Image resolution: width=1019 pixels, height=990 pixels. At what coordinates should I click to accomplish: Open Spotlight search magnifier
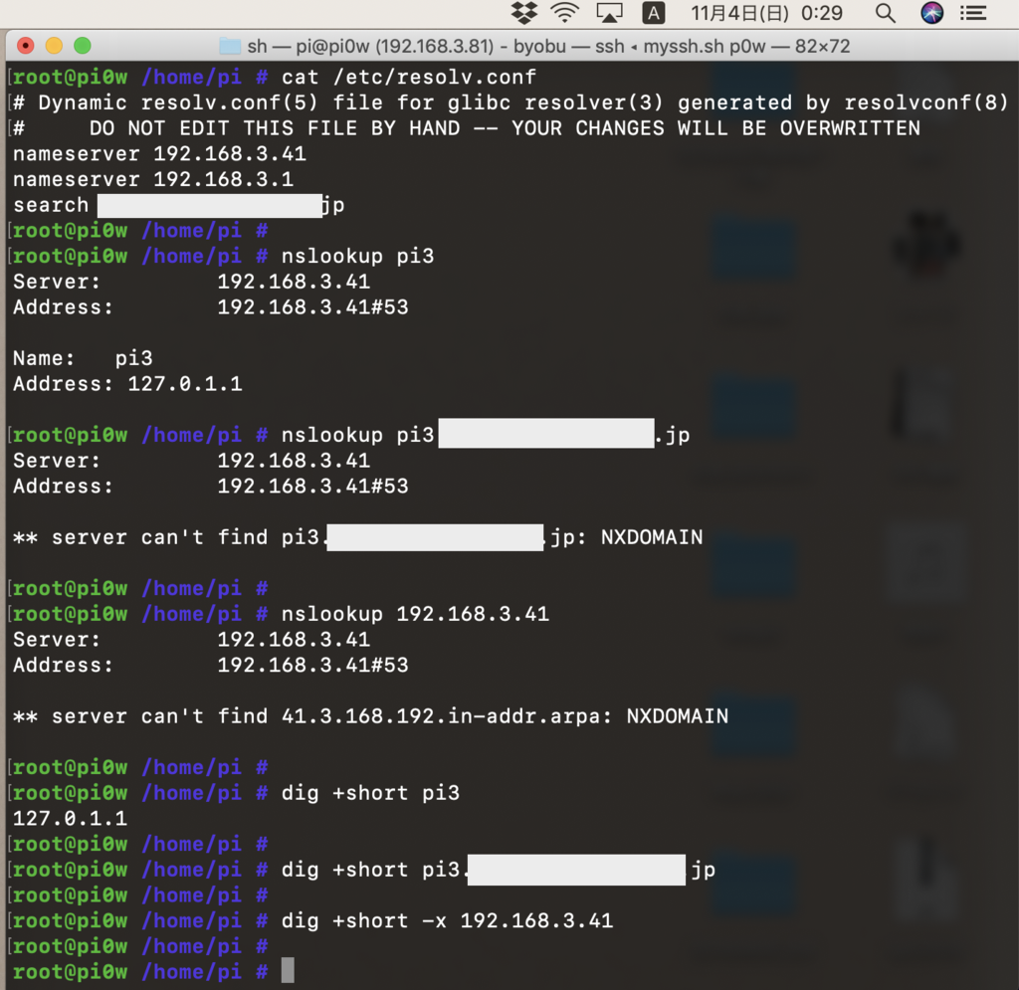(885, 12)
